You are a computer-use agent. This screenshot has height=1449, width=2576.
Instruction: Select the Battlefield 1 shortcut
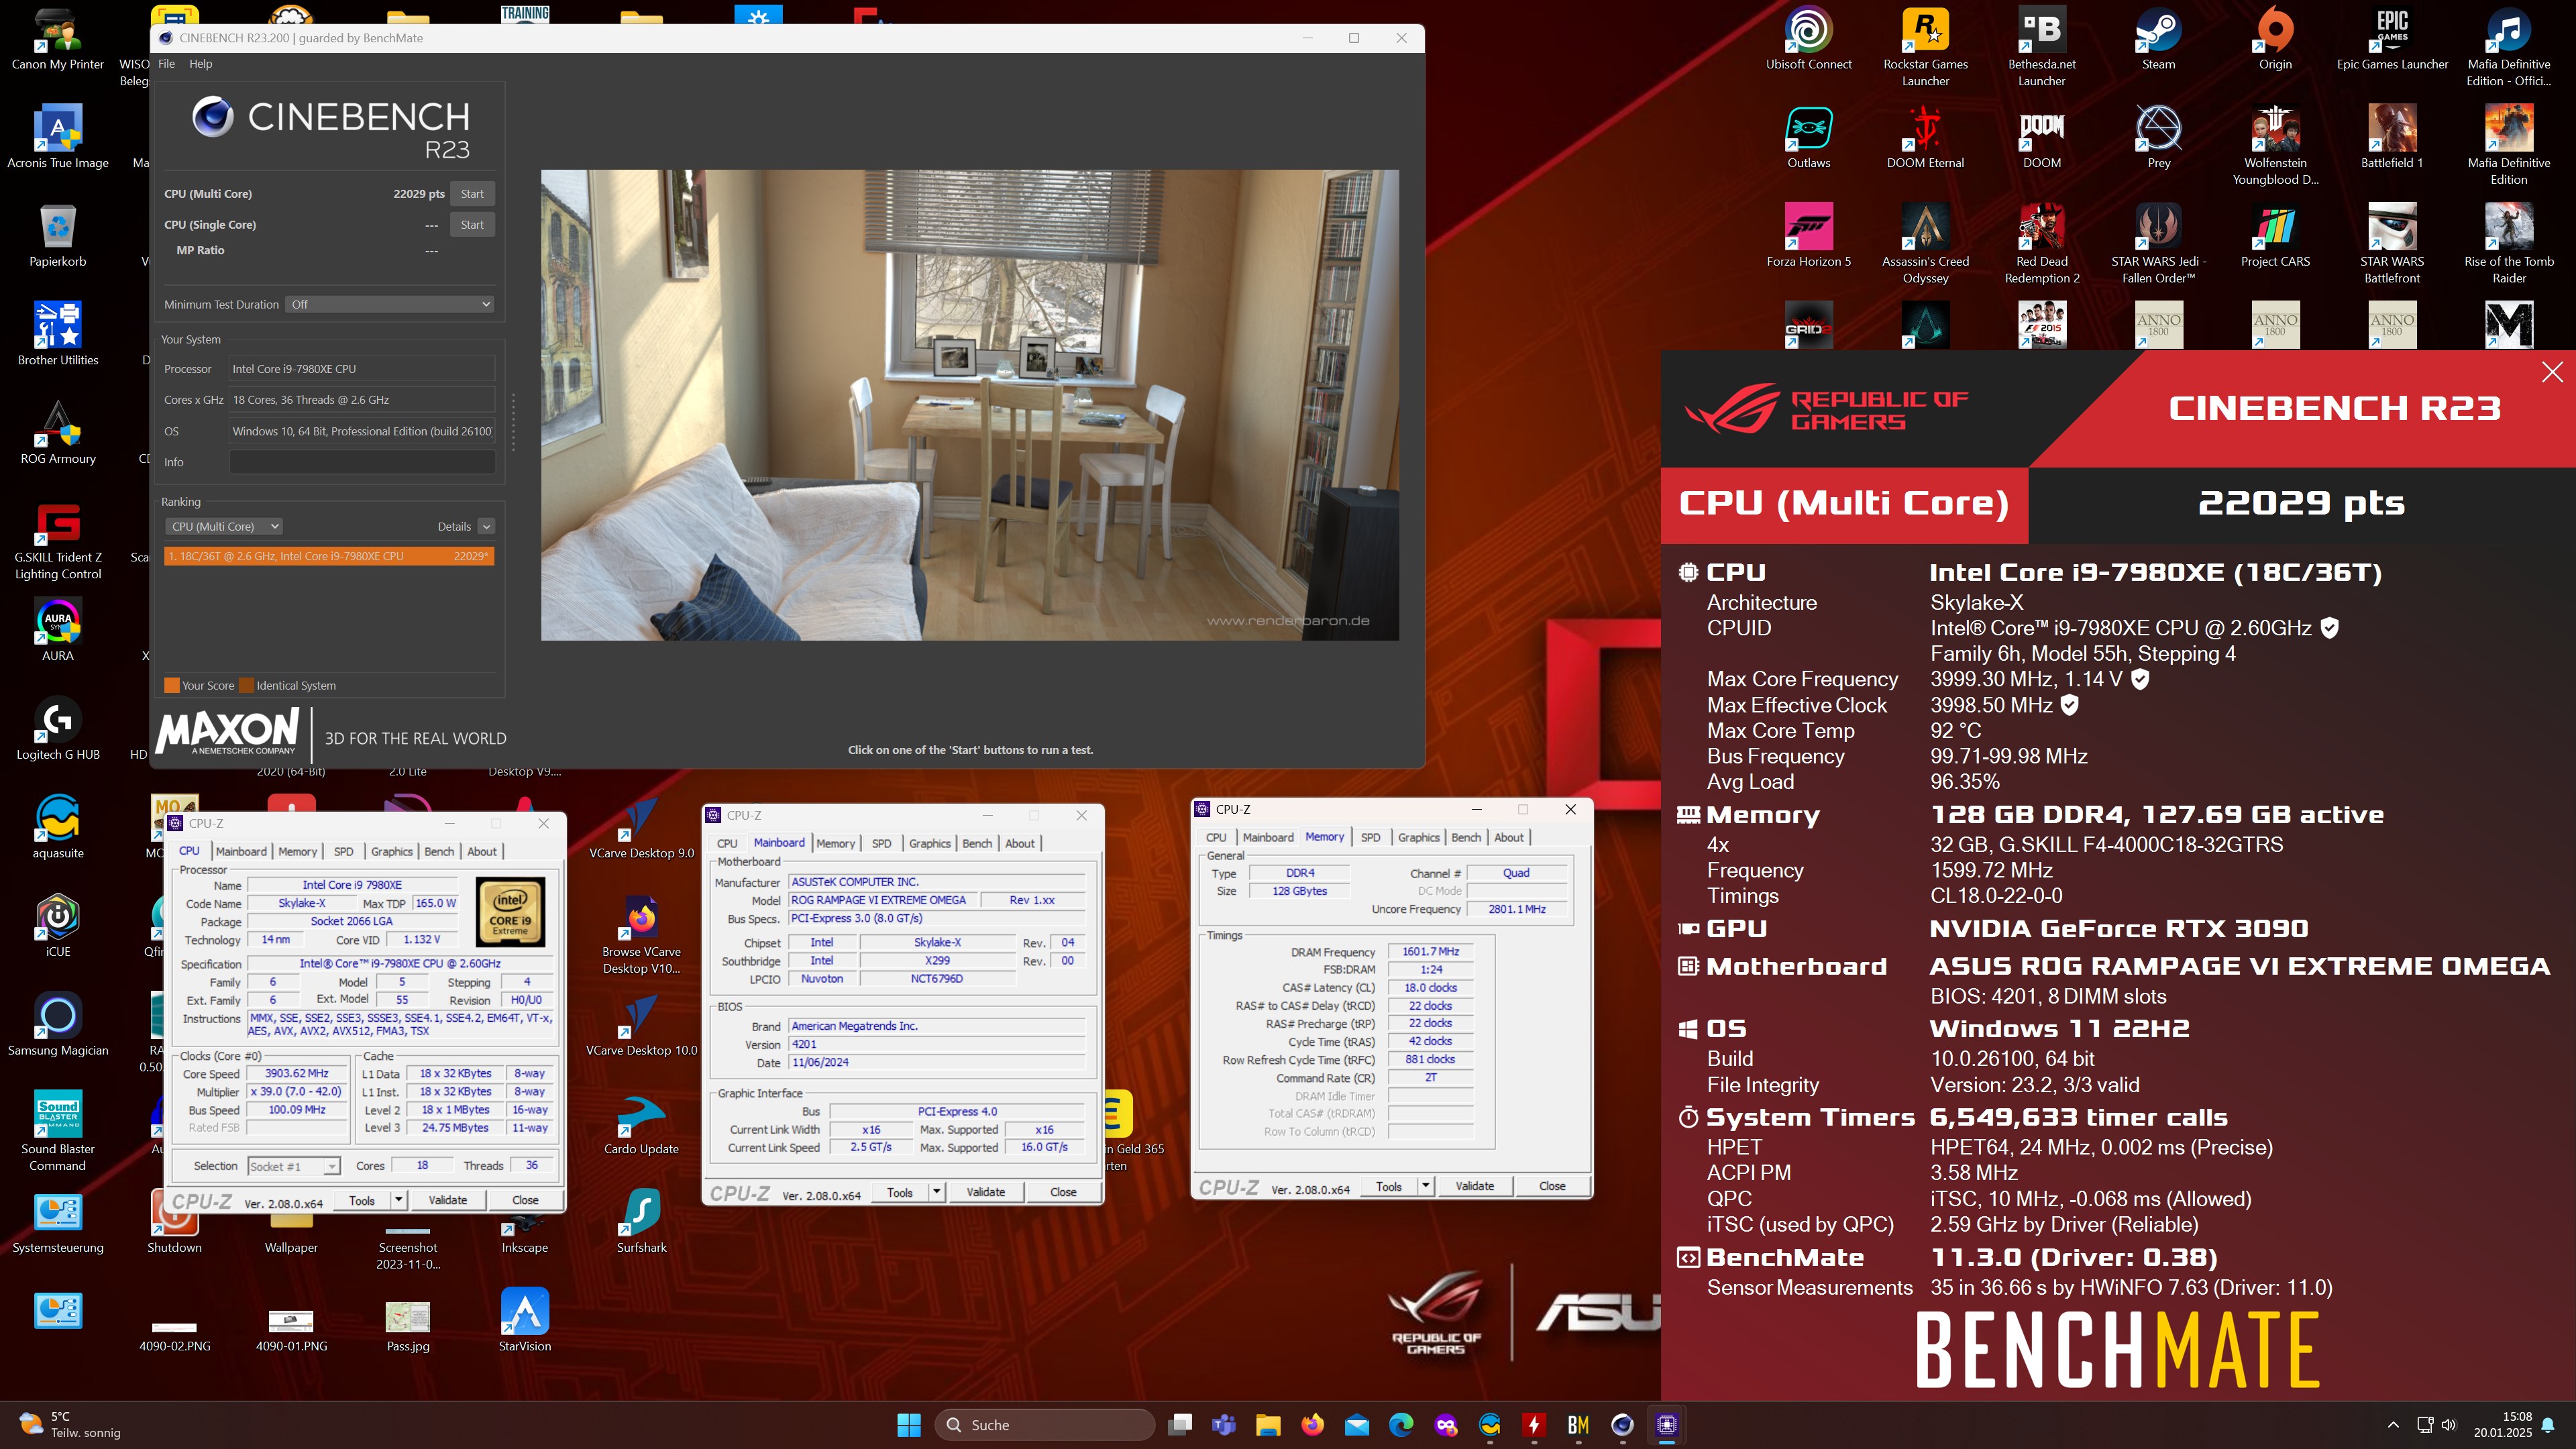click(2392, 138)
